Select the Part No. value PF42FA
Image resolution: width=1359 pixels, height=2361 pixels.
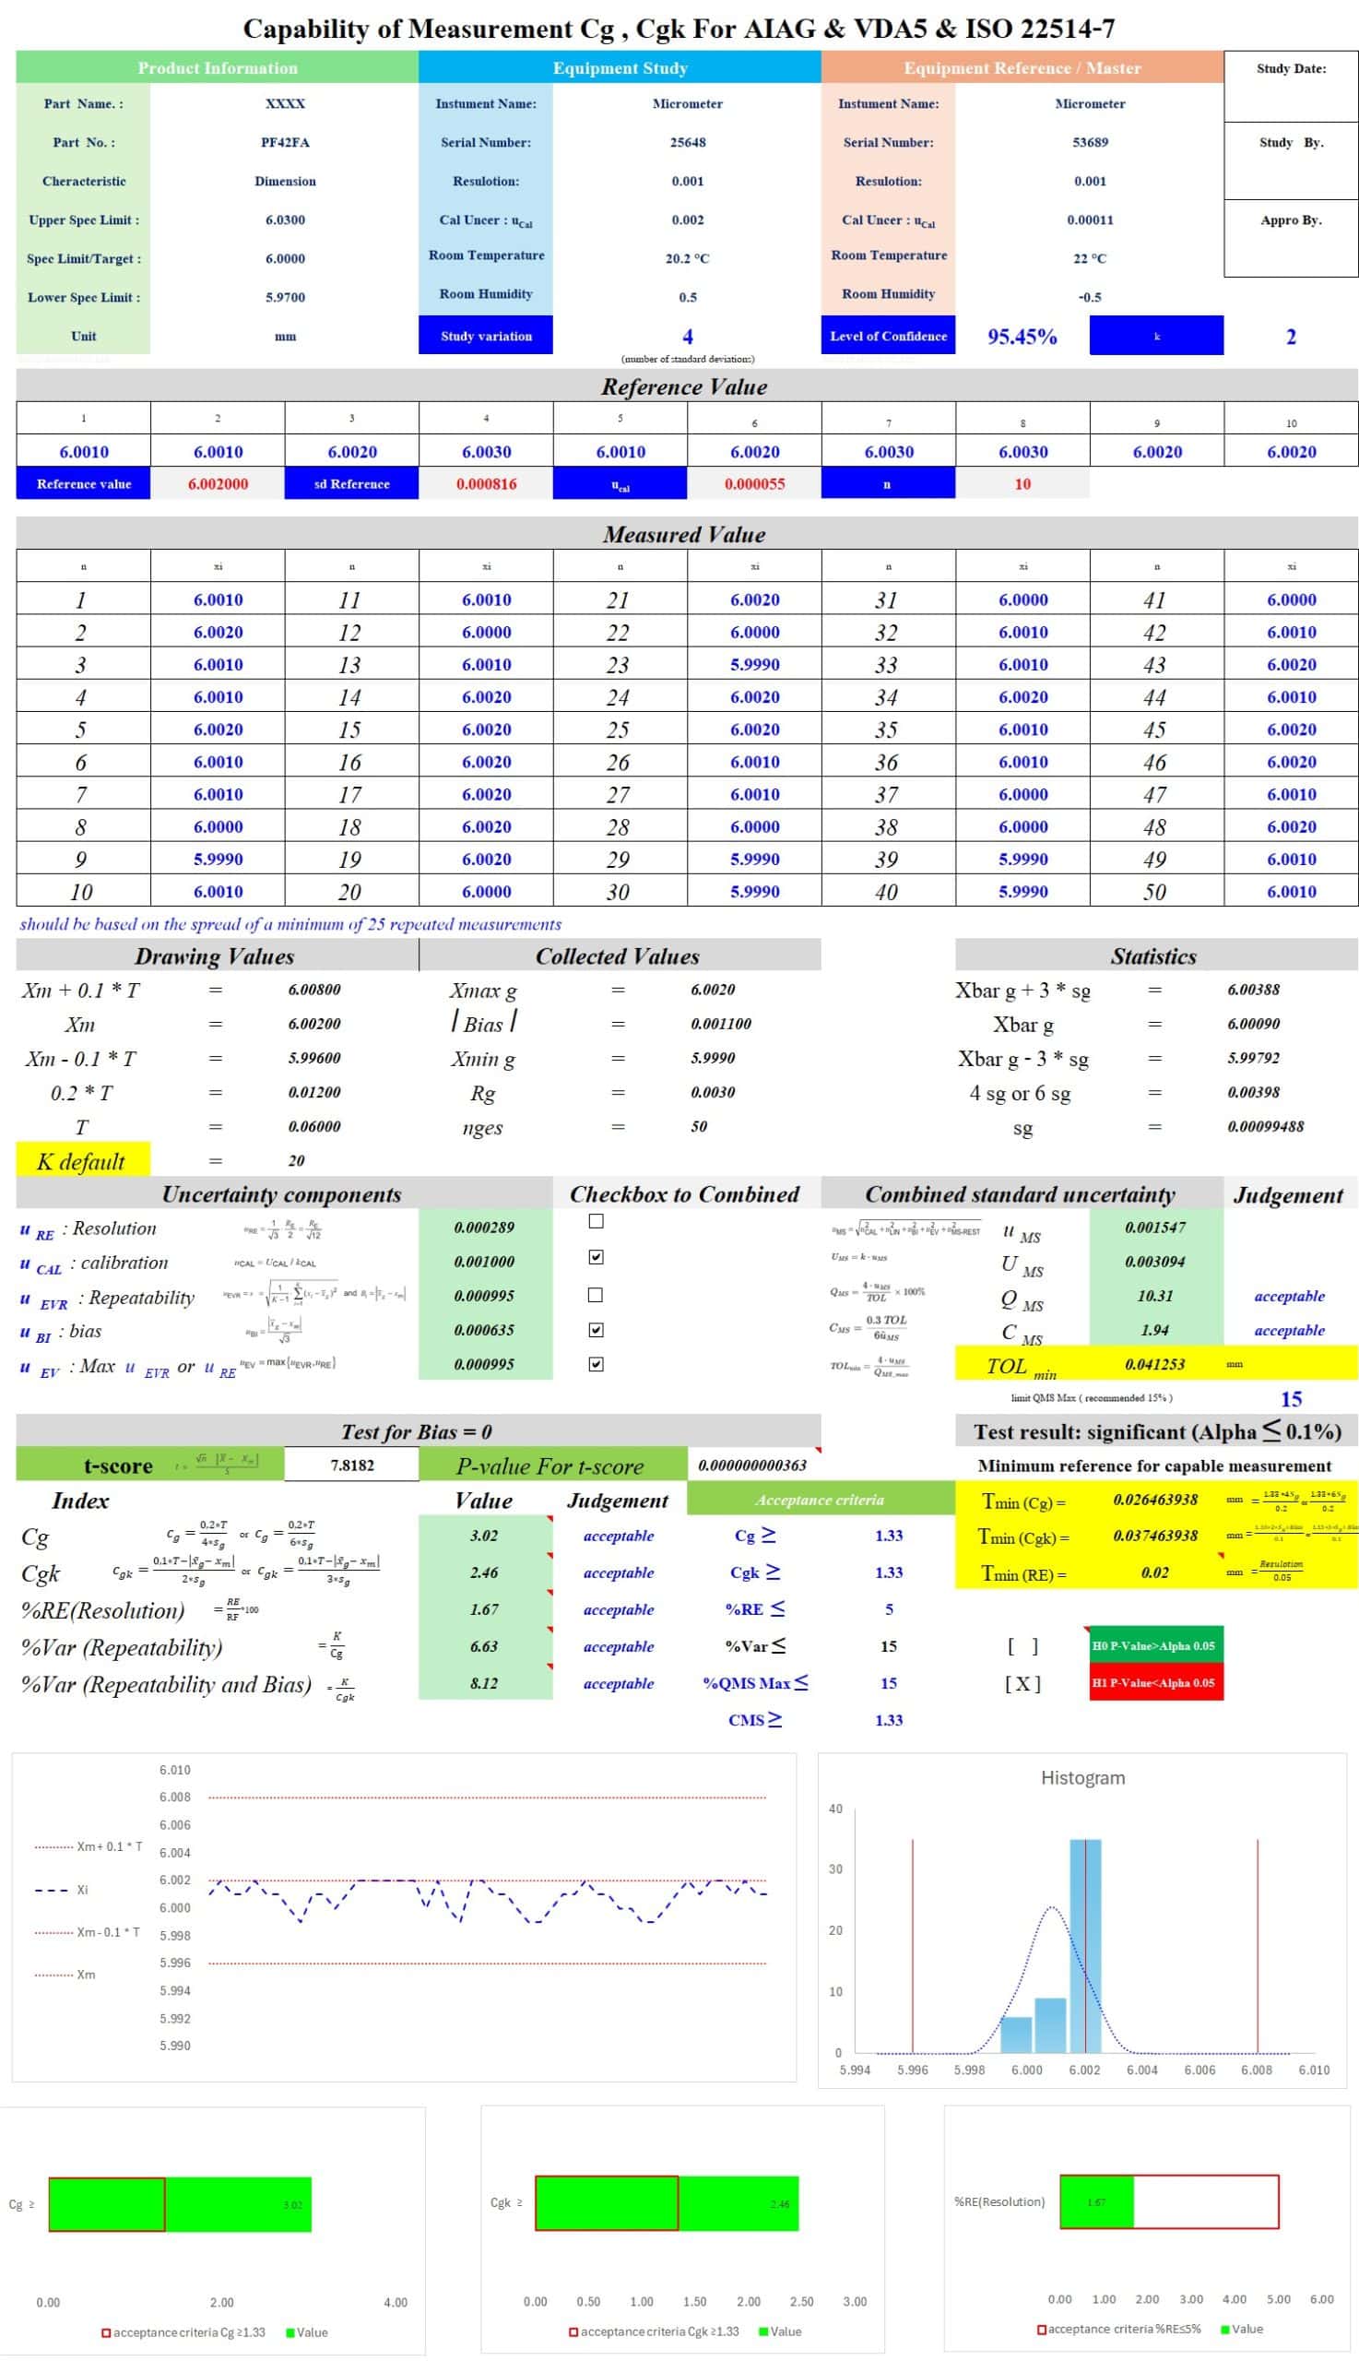pyautogui.click(x=285, y=143)
